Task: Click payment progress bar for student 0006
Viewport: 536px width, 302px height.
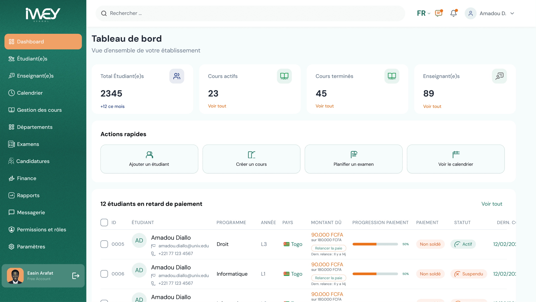Action: tap(375, 274)
